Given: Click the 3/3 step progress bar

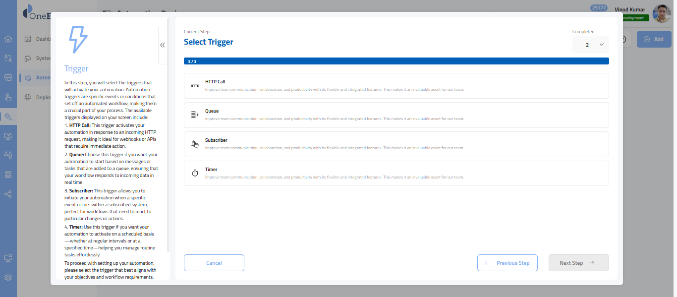Looking at the screenshot, I should pos(396,61).
